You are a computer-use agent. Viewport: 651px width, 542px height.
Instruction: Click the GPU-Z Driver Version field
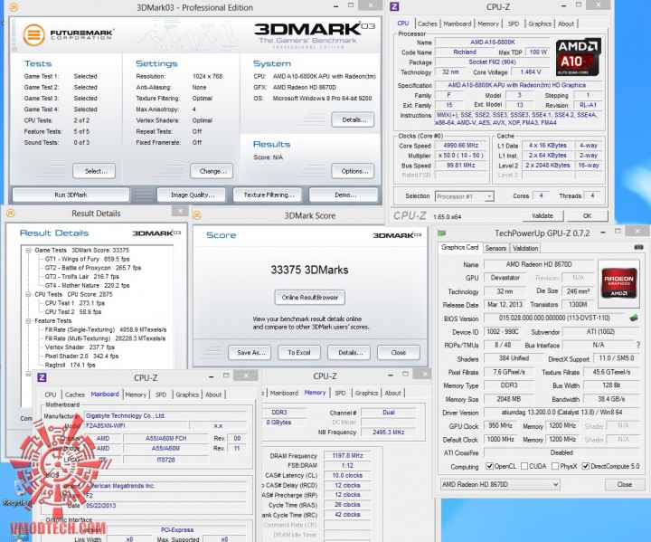point(561,413)
